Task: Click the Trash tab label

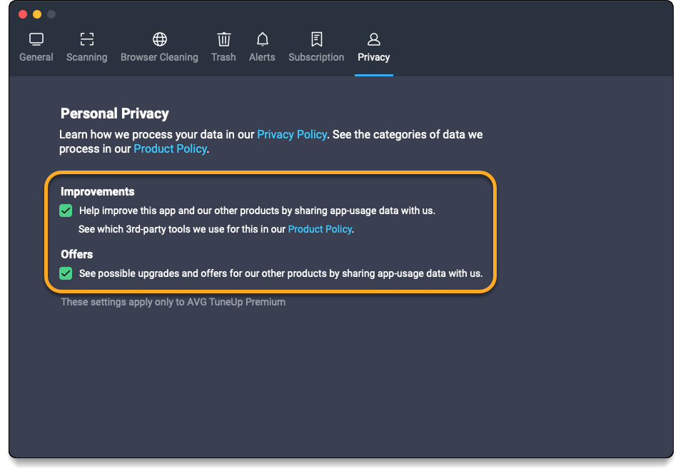Action: point(223,57)
